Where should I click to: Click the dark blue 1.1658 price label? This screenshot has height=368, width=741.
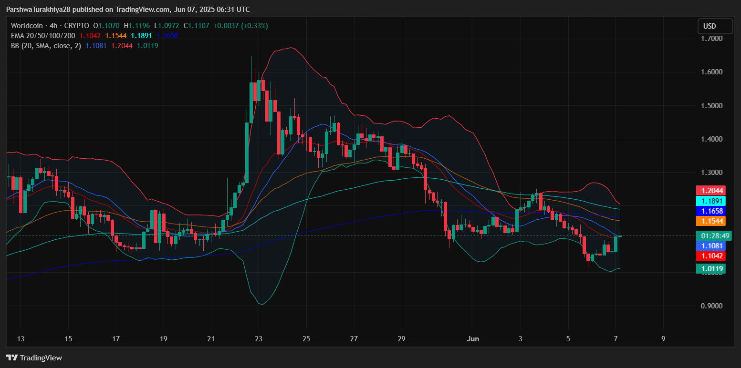(710, 211)
